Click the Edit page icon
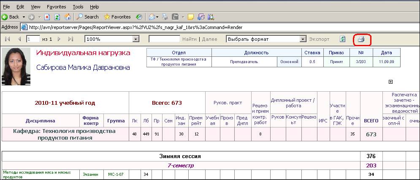420x180 pixels. coord(175,17)
